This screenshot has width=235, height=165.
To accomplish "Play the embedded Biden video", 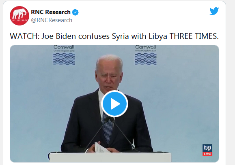I will (x=114, y=104).
